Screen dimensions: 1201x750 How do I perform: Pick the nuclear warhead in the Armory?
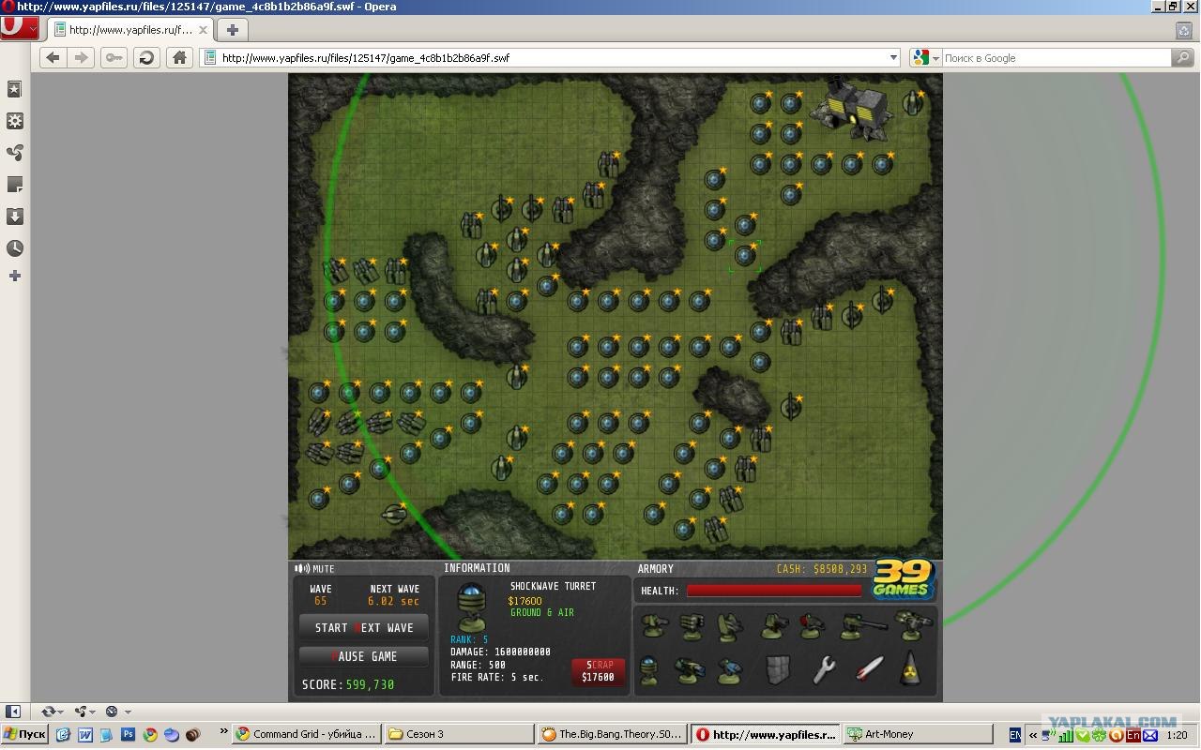(910, 669)
